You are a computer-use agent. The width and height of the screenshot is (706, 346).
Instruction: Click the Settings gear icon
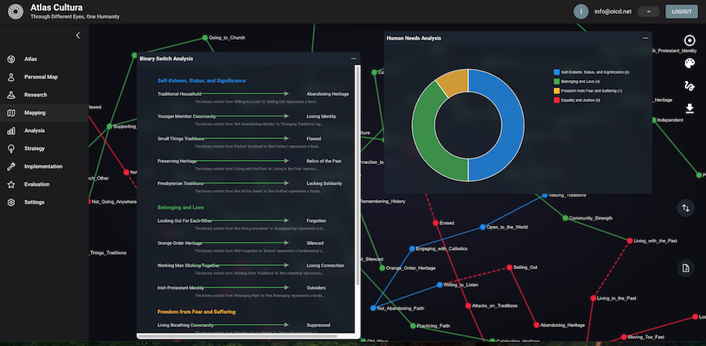tap(11, 202)
